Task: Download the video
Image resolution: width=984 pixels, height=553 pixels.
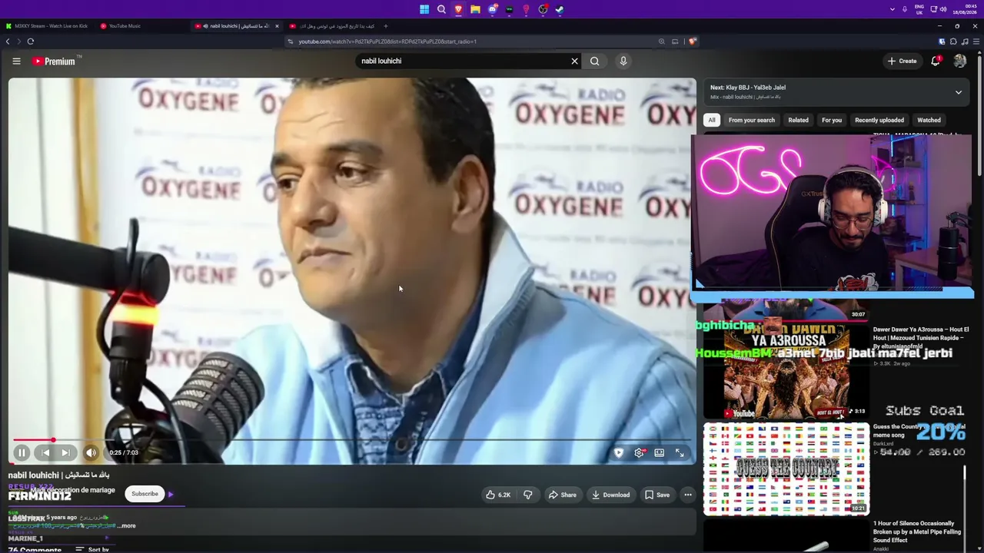Action: pos(610,495)
